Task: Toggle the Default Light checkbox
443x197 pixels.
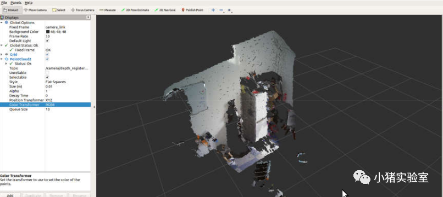Action: coord(47,41)
